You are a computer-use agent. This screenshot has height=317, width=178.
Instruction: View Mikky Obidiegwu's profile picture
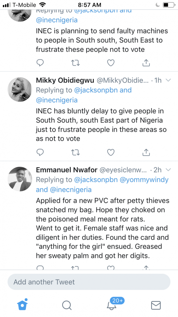[x=20, y=89]
